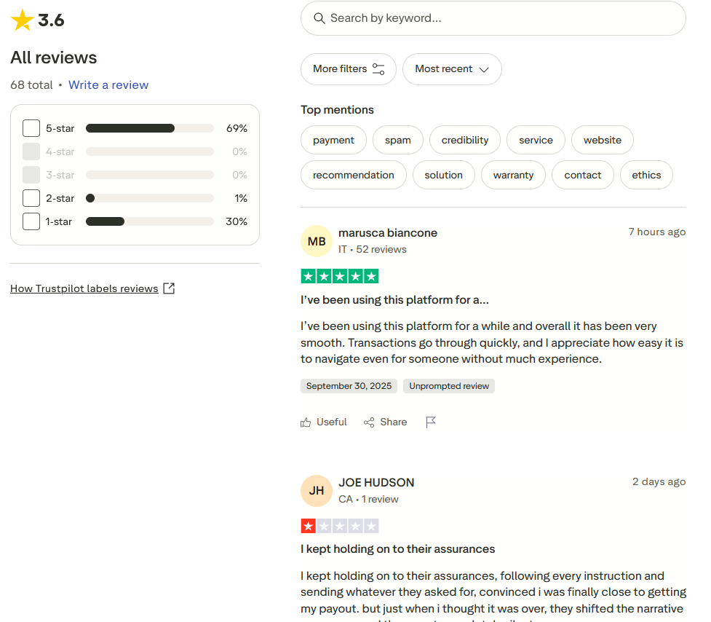
Task: Click the JH avatar of Joe Hudson
Action: coord(317,491)
